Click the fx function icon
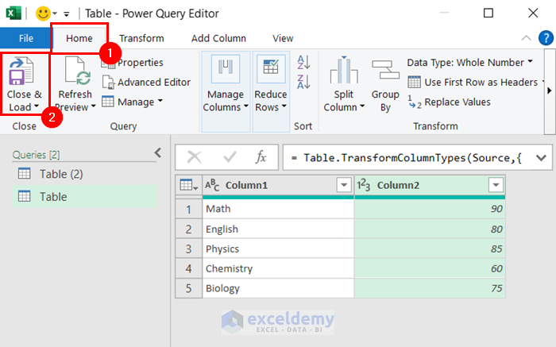Viewport: 556px width, 347px height. pos(261,156)
